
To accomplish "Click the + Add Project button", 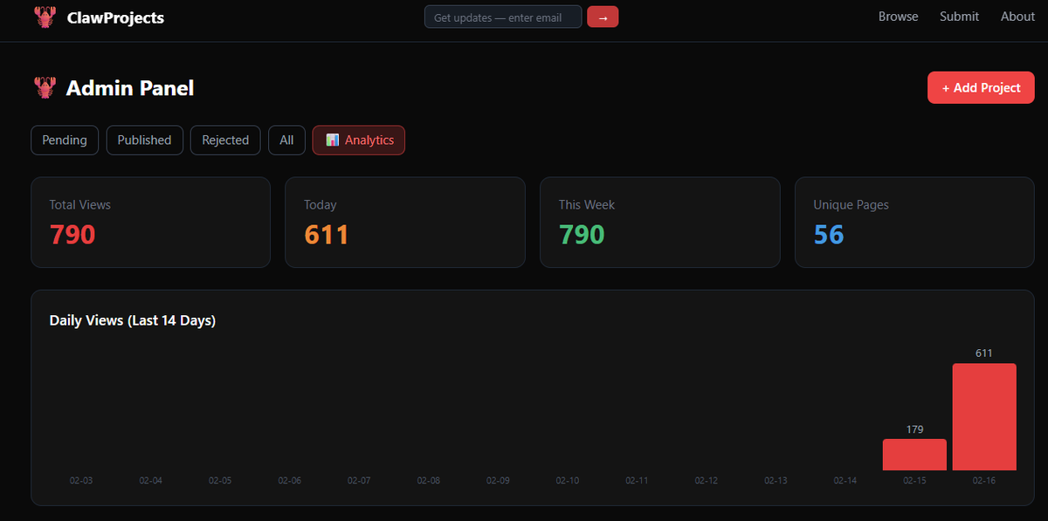I will (981, 87).
